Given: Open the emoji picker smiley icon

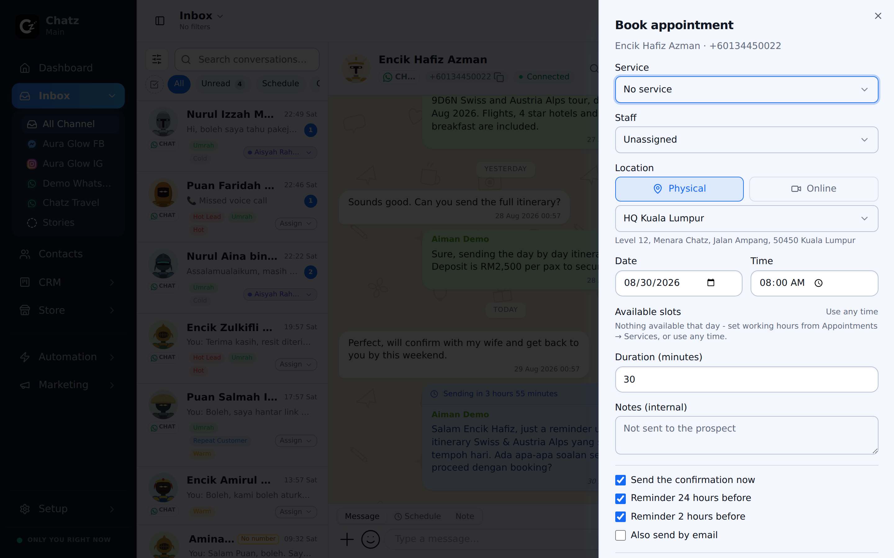Looking at the screenshot, I should (371, 539).
